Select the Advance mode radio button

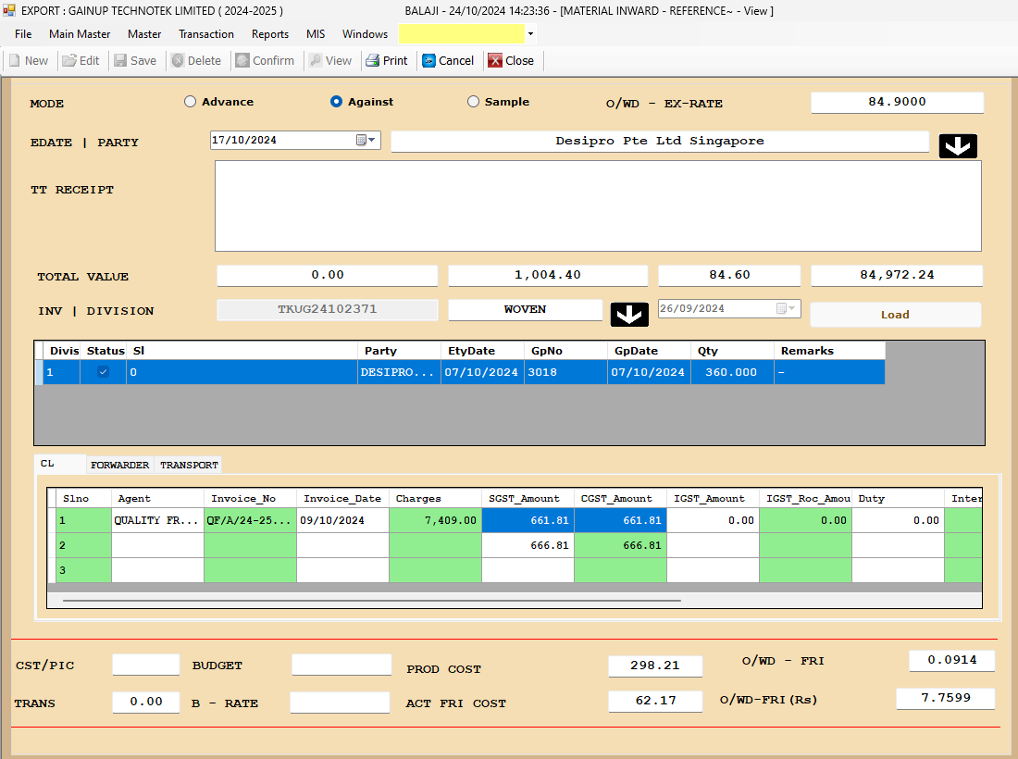click(x=191, y=102)
